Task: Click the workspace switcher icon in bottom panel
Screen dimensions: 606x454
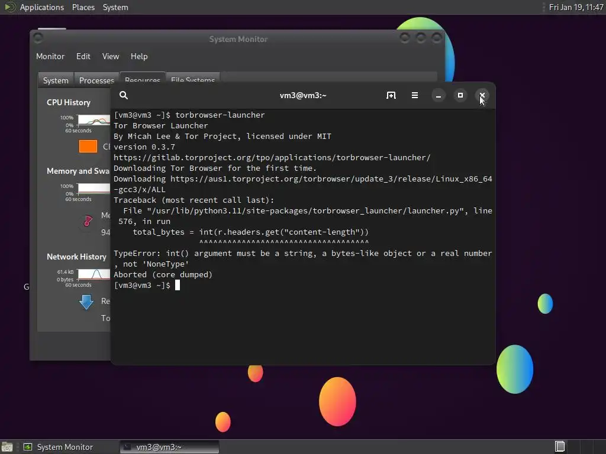Action: click(560, 447)
